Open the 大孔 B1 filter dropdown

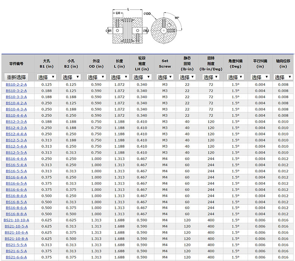pos(47,77)
